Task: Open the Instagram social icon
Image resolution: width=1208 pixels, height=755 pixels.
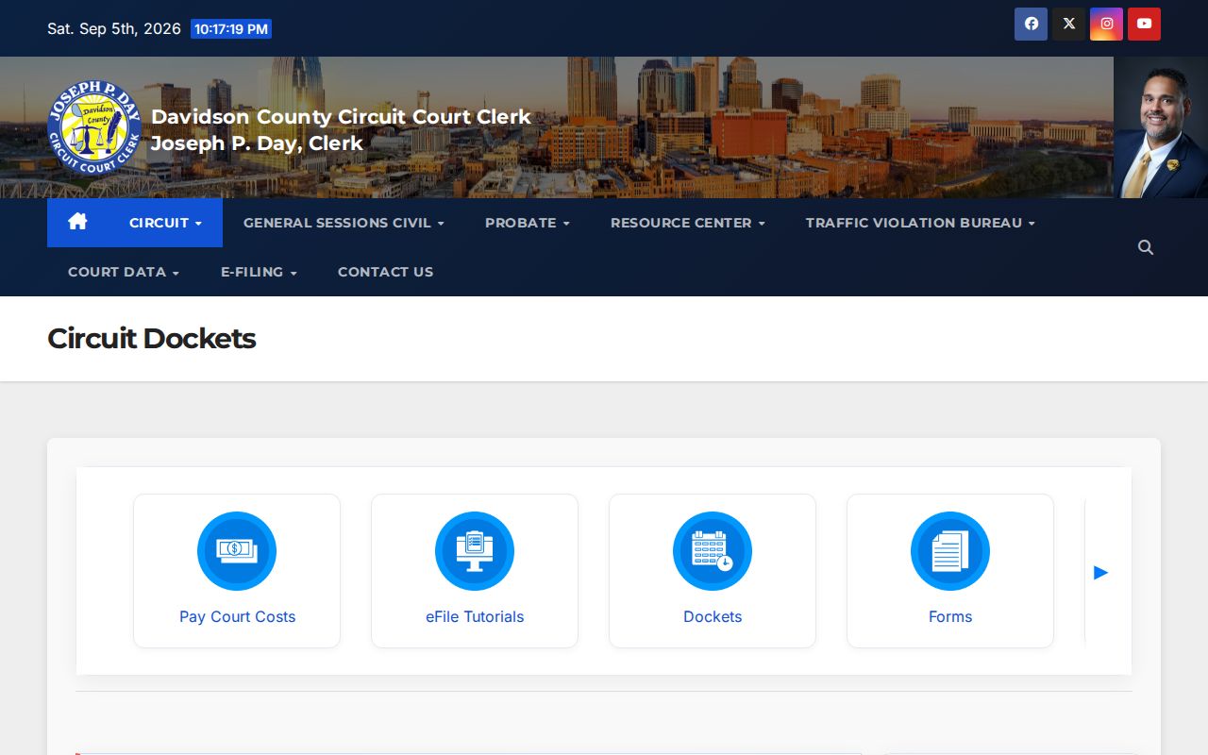Action: click(x=1106, y=24)
